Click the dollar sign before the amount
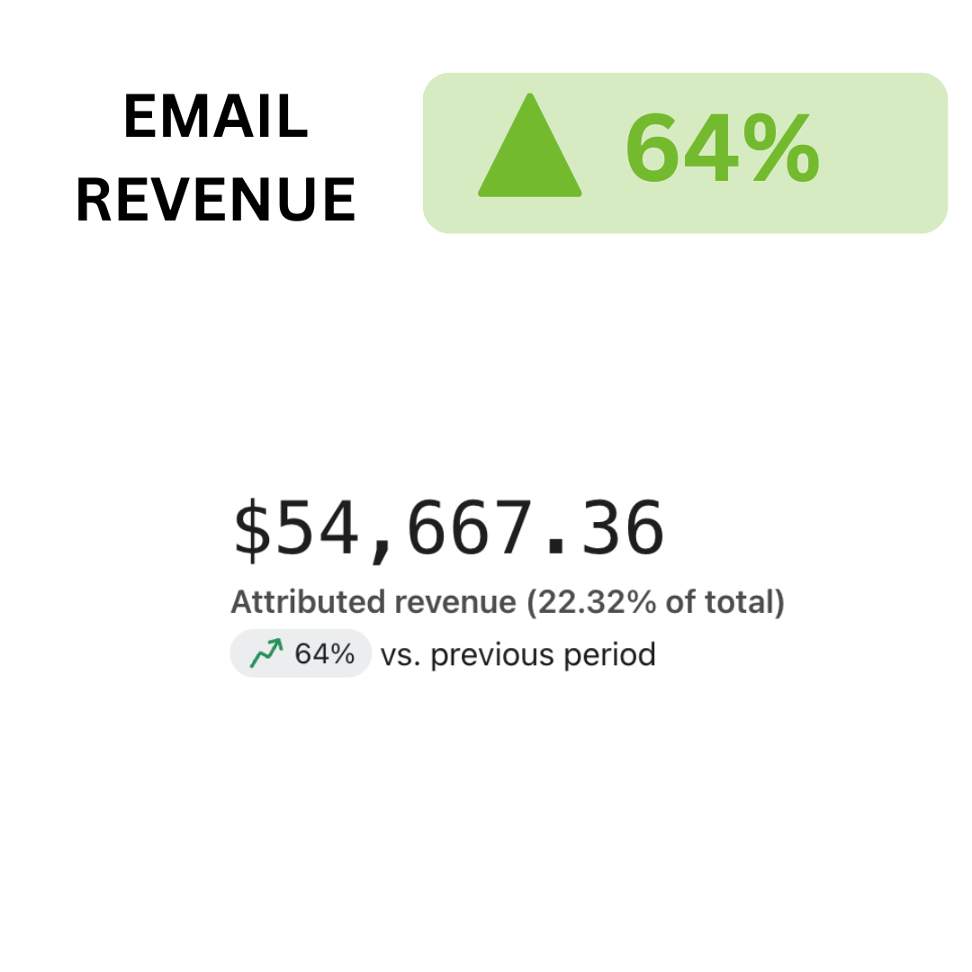The width and height of the screenshot is (972, 972). (x=251, y=529)
